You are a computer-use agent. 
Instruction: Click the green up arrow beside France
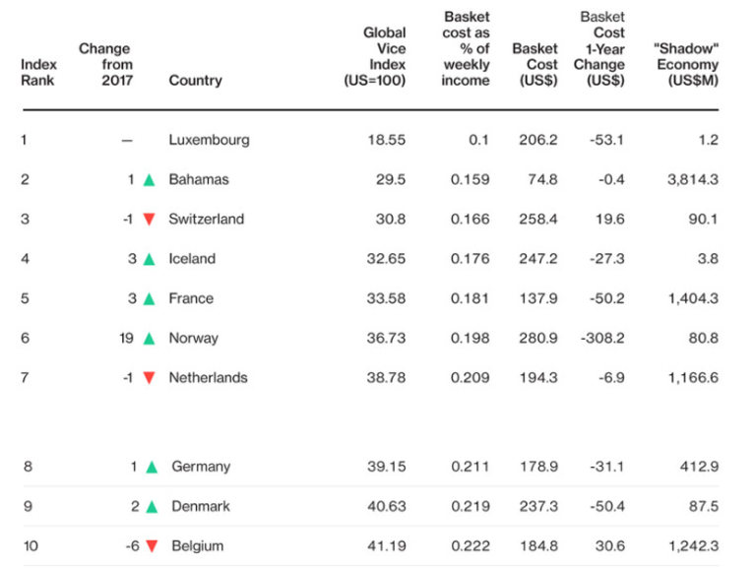point(149,298)
